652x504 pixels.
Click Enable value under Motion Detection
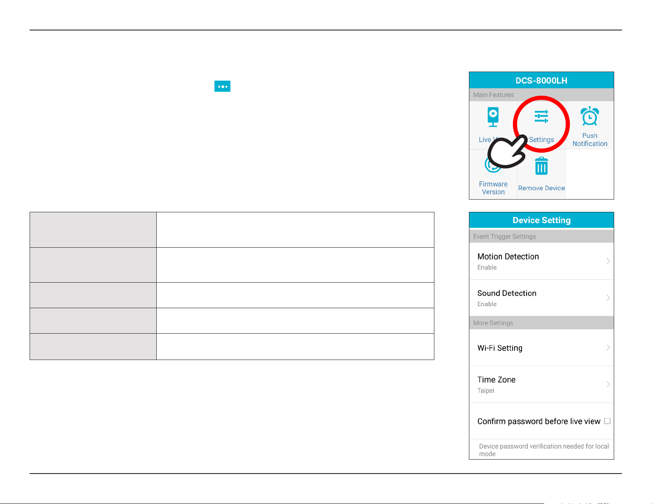tap(487, 267)
